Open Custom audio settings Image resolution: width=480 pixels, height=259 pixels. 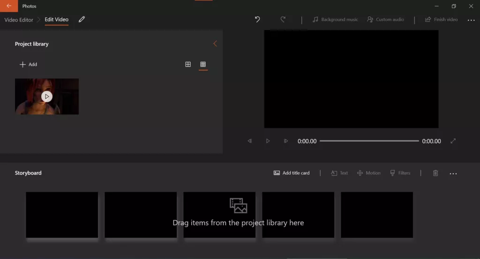point(385,20)
